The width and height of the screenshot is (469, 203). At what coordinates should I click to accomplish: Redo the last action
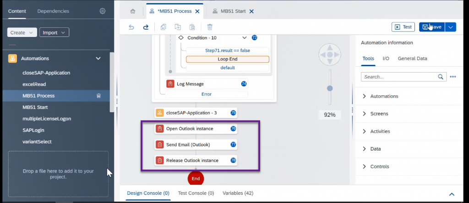(146, 27)
